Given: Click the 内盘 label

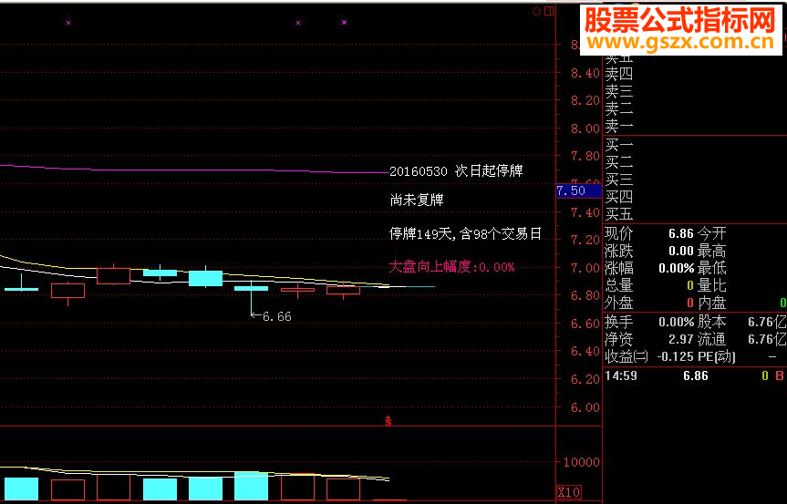Looking at the screenshot, I should pos(711,303).
